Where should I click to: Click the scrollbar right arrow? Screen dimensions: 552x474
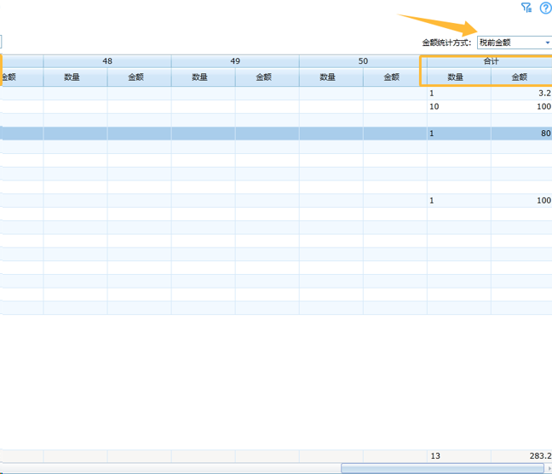coord(548,469)
